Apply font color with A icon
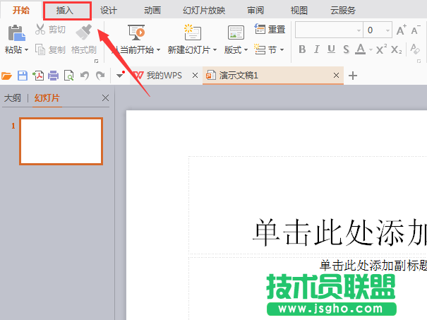 [x=361, y=49]
